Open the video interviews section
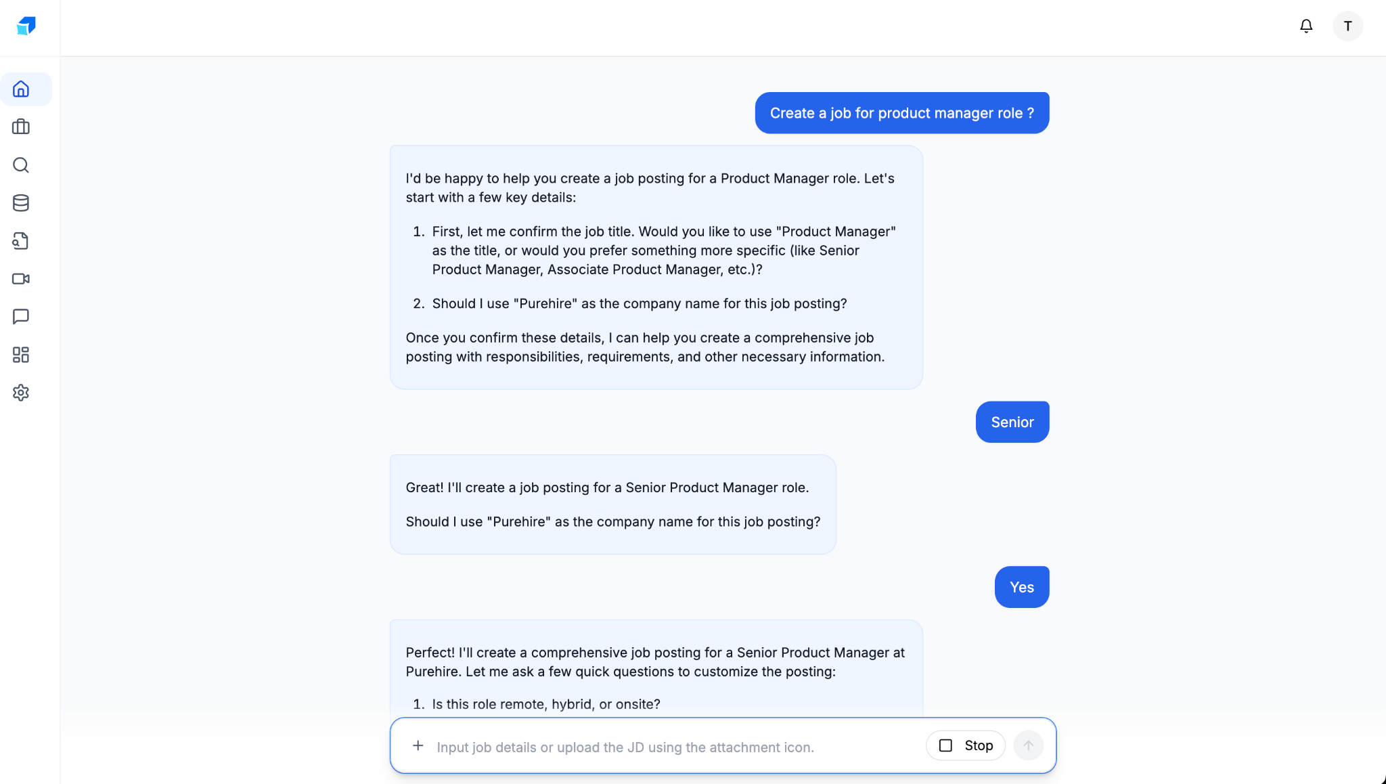The image size is (1386, 784). tap(21, 278)
